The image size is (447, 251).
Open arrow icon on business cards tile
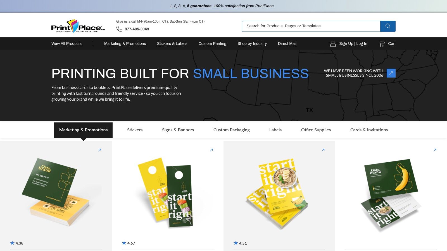click(x=99, y=150)
